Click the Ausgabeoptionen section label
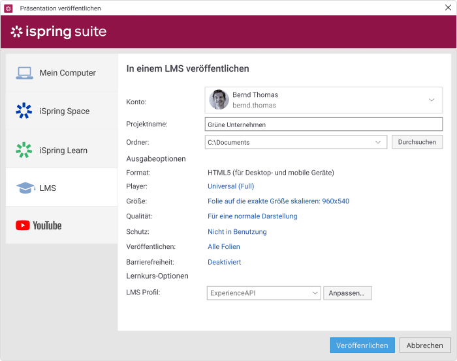This screenshot has width=457, height=361. click(x=156, y=159)
